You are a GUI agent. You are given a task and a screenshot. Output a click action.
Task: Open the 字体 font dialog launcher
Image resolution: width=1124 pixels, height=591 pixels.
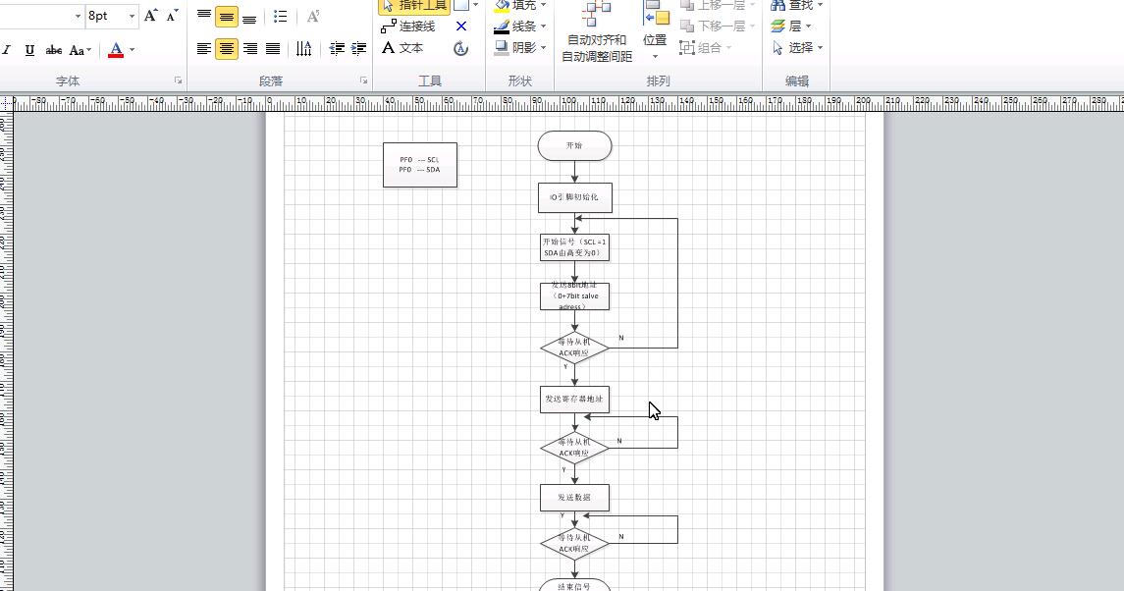[178, 81]
